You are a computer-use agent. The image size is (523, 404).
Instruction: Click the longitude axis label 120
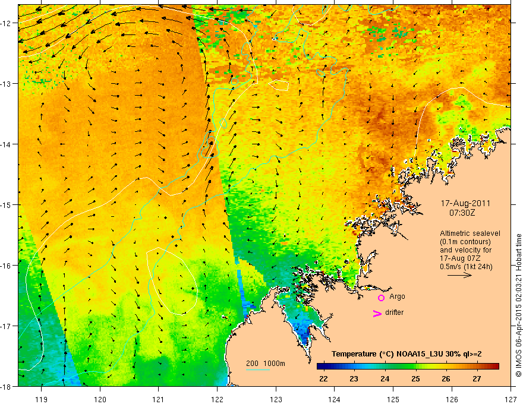coord(100,399)
